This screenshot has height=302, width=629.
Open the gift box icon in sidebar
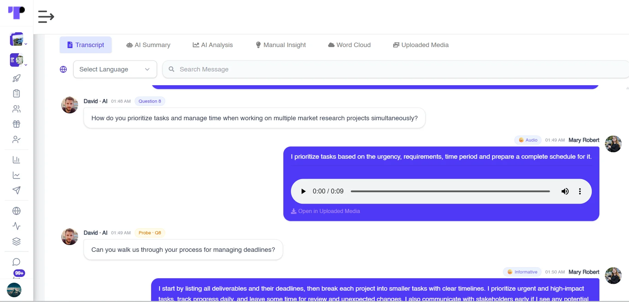coord(17,124)
